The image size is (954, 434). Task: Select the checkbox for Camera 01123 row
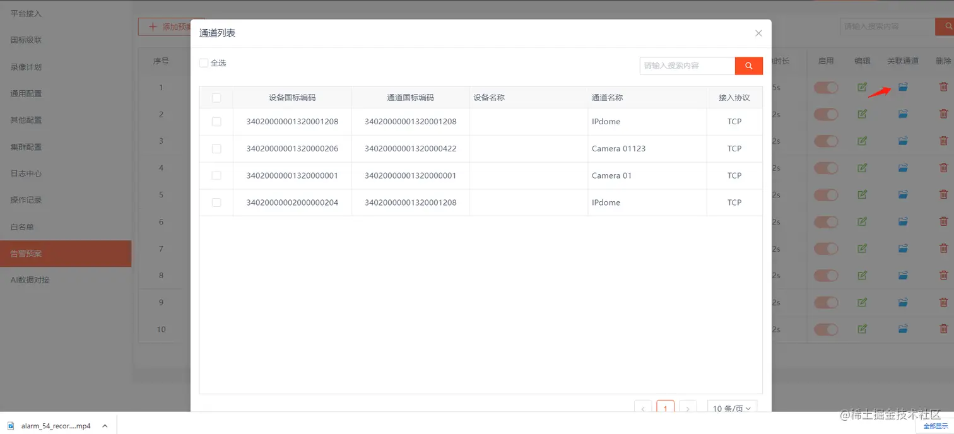[216, 148]
